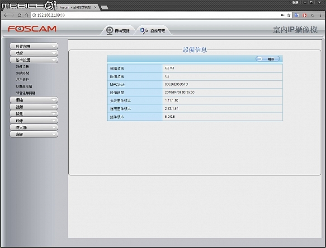Bookmark this page with the star icon
This screenshot has height=248, width=326.
289,15
